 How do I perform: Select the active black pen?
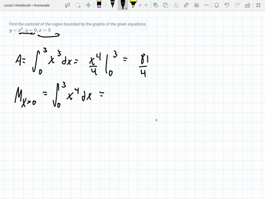[x=122, y=4]
